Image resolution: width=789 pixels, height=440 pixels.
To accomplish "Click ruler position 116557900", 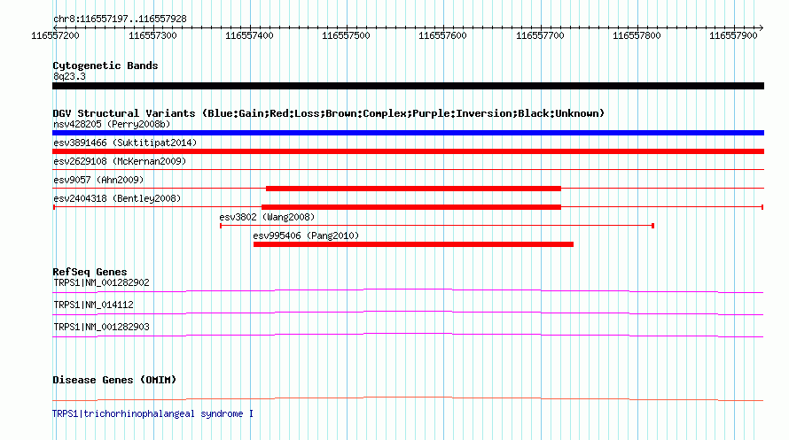I will click(x=733, y=35).
